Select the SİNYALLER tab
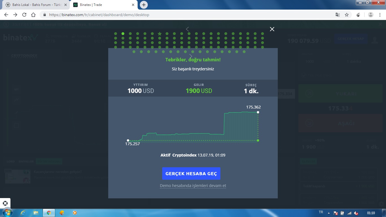The image size is (386, 217). (26, 162)
